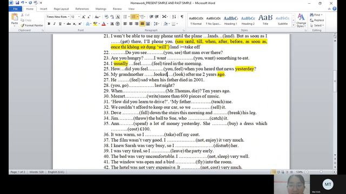
Task: Click the Save icon in Quick Access toolbar
Action: (17, 3)
